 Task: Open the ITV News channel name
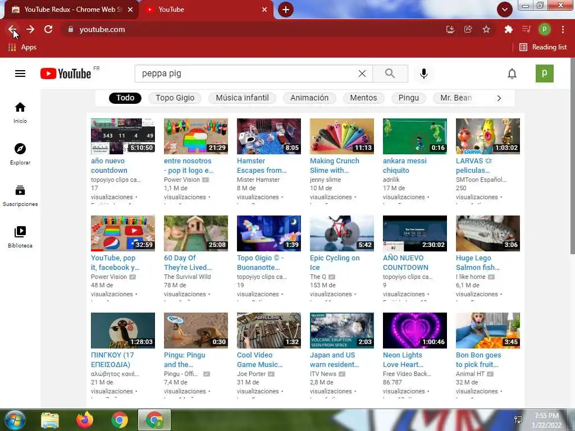(323, 374)
